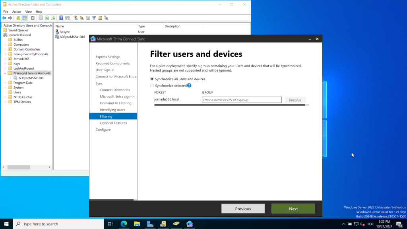Open Server Manager from the taskbar

click(150, 224)
